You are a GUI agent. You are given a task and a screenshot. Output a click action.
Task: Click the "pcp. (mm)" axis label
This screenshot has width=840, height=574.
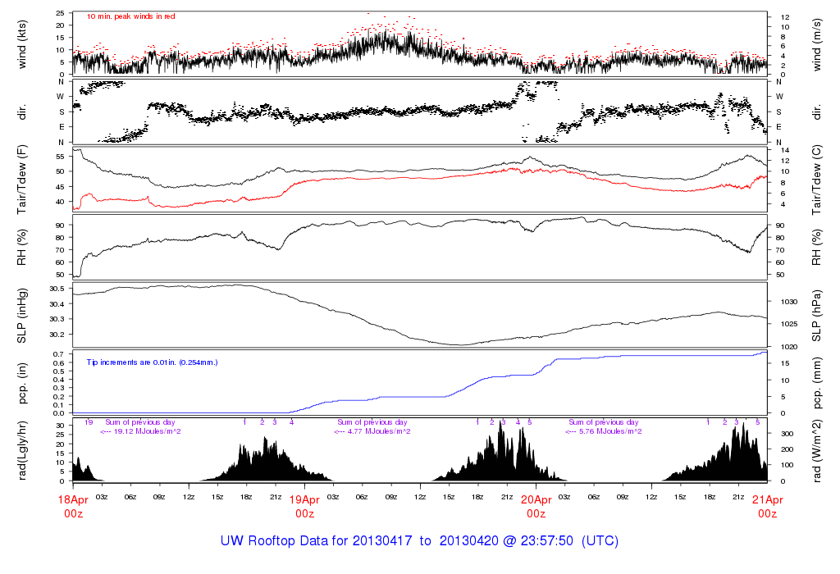[x=816, y=384]
